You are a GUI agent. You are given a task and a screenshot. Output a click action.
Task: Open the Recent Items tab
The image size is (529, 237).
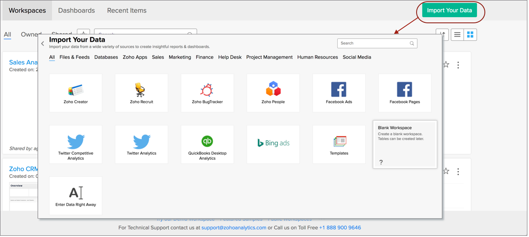click(127, 11)
